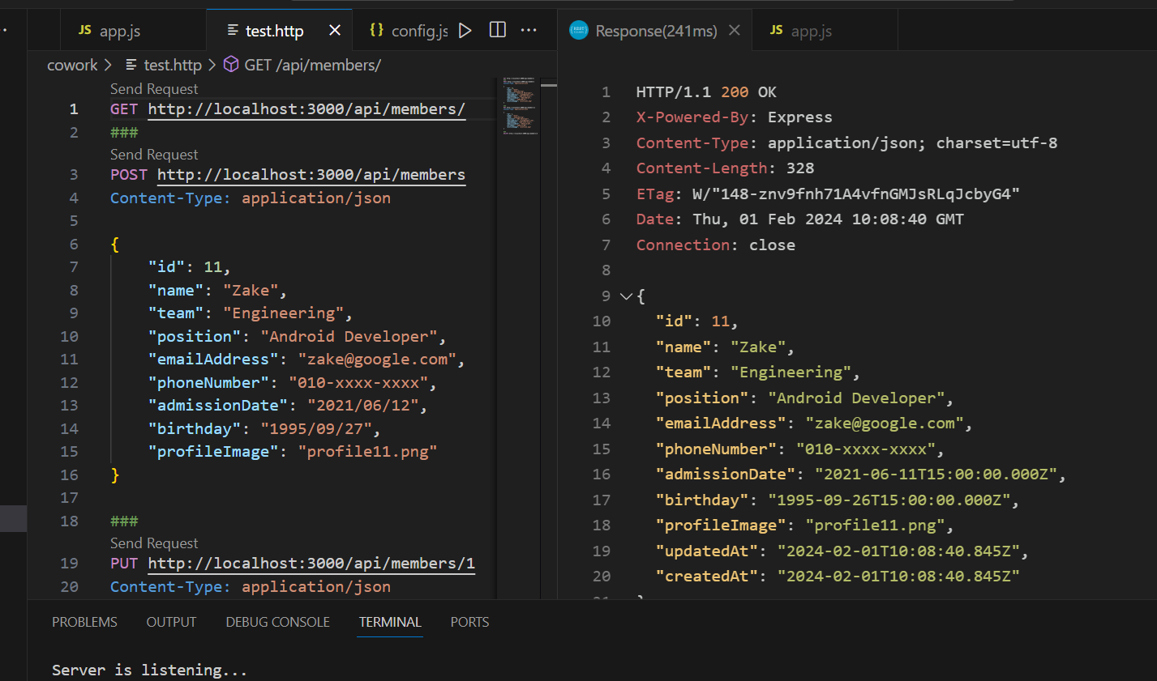Open the GET localhost members URL link
Screen dimensions: 1157x681
306,109
